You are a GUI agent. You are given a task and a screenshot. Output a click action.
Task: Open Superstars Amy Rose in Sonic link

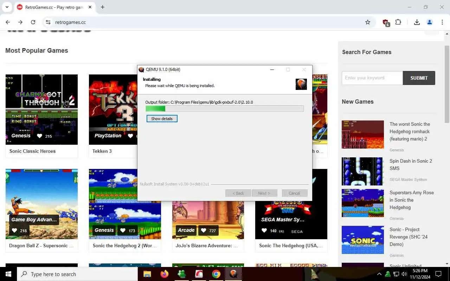tap(412, 200)
